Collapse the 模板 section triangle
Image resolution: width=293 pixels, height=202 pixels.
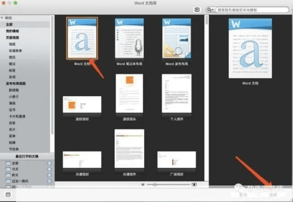(2, 18)
